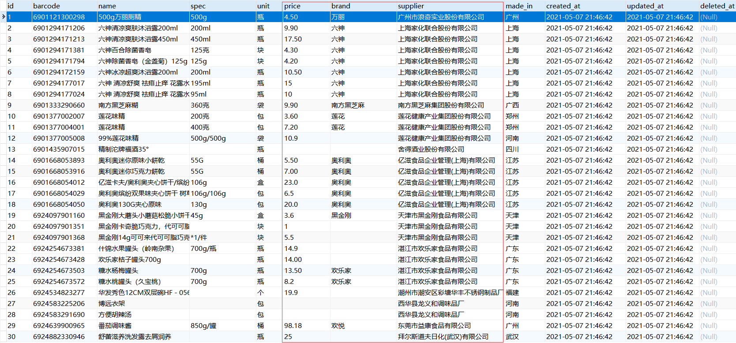This screenshot has width=736, height=343.
Task: Select name cell 500g万丽厕精
Action: 143,17
